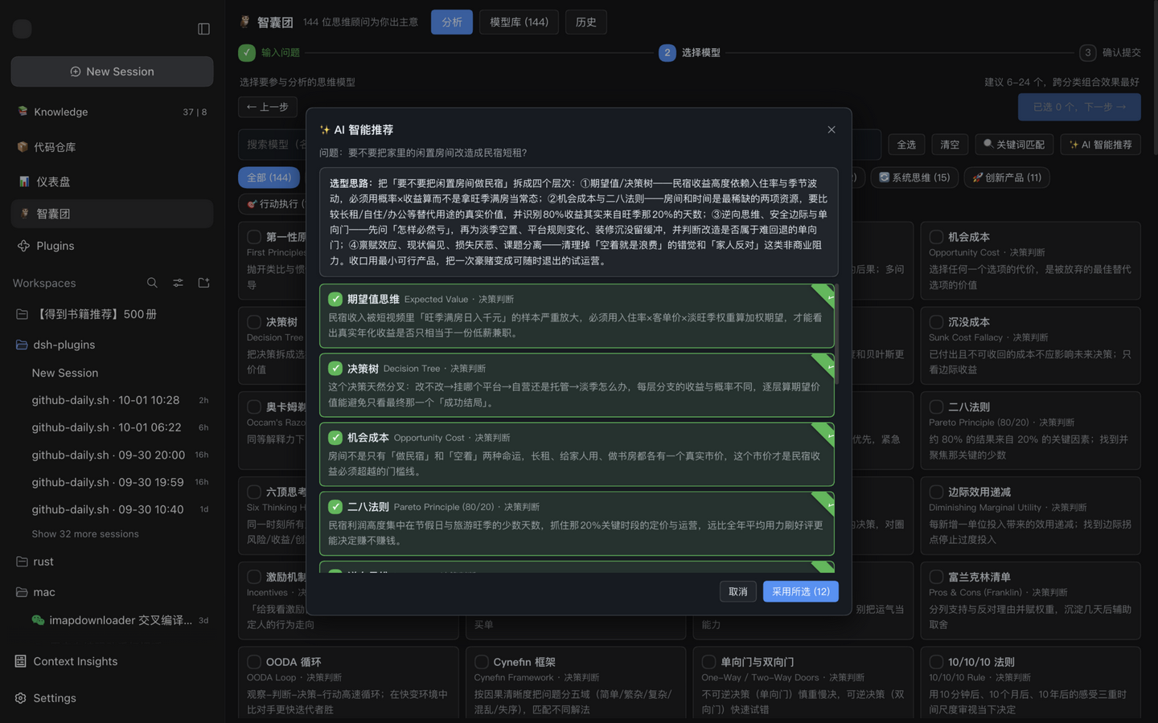Open Context Insights
The image size is (1158, 723).
point(112,661)
